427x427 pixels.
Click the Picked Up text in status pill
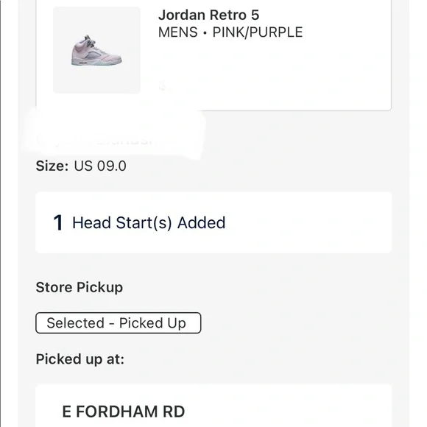pyautogui.click(x=152, y=323)
